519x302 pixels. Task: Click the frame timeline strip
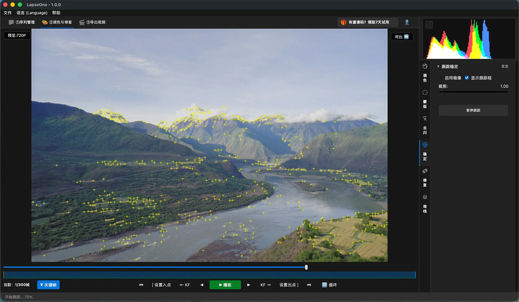(x=209, y=275)
